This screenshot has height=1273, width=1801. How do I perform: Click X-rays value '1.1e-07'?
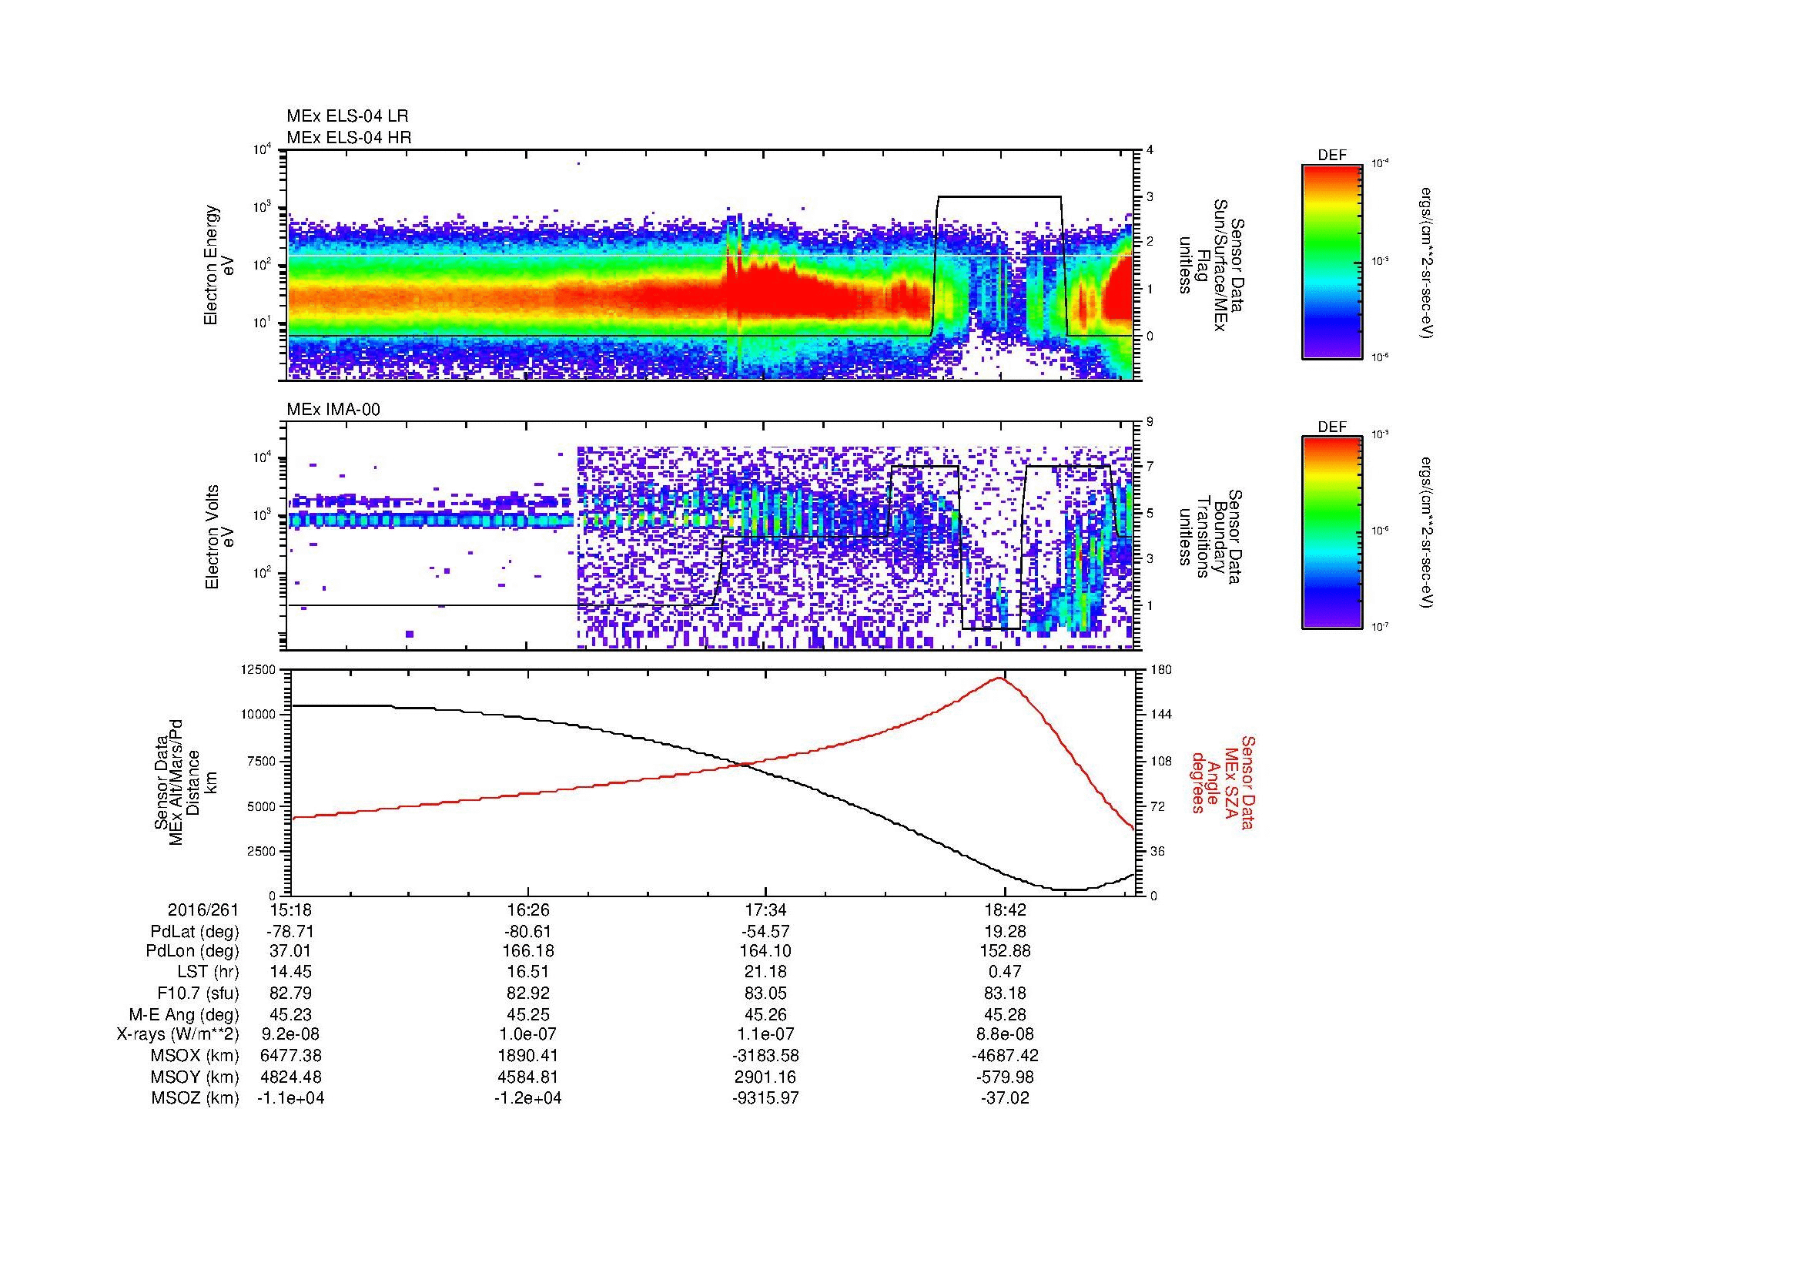(x=766, y=1034)
